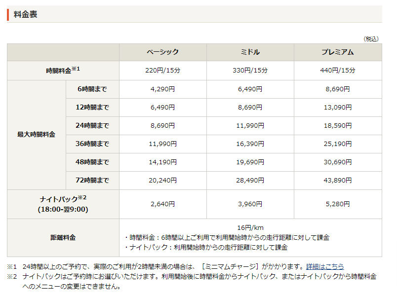Select the ミドル column header
The image size is (397, 295).
point(250,52)
